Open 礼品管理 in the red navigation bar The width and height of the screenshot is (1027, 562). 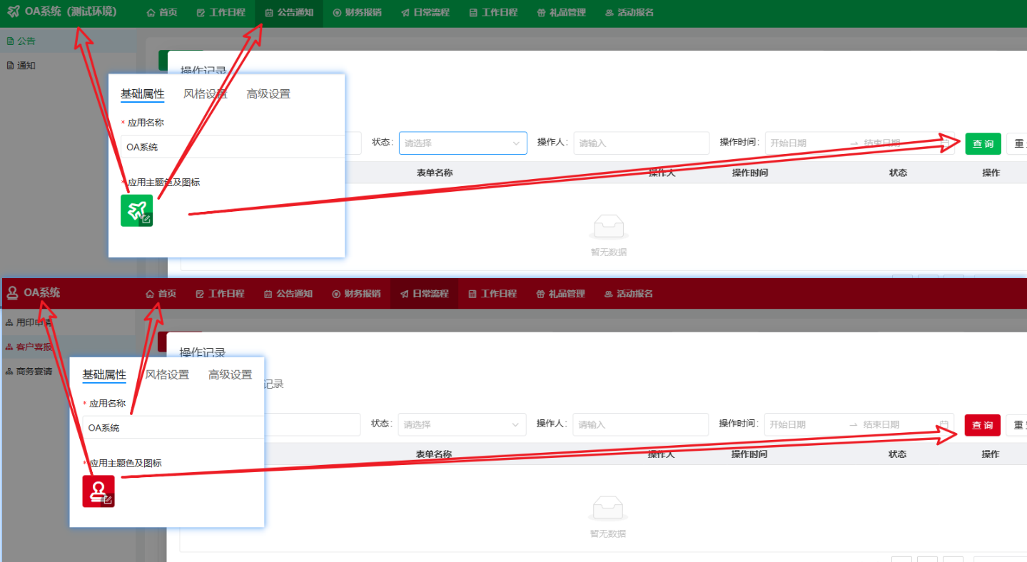(x=561, y=294)
